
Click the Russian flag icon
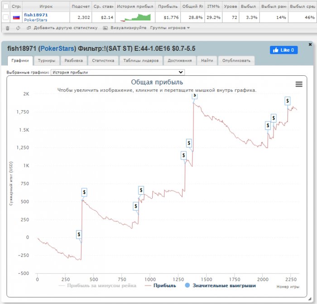tap(16, 17)
